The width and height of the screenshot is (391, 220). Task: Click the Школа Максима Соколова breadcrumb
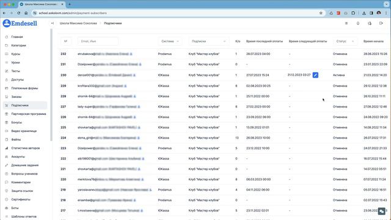click(x=78, y=23)
